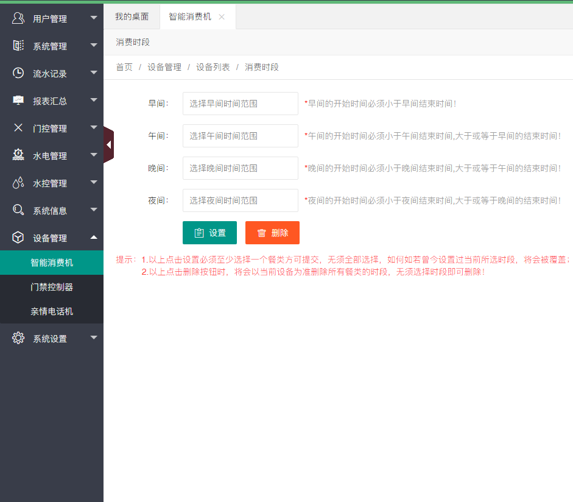Expand the 门控管理 dropdown arrow
Screen dimensions: 573x502
point(94,127)
